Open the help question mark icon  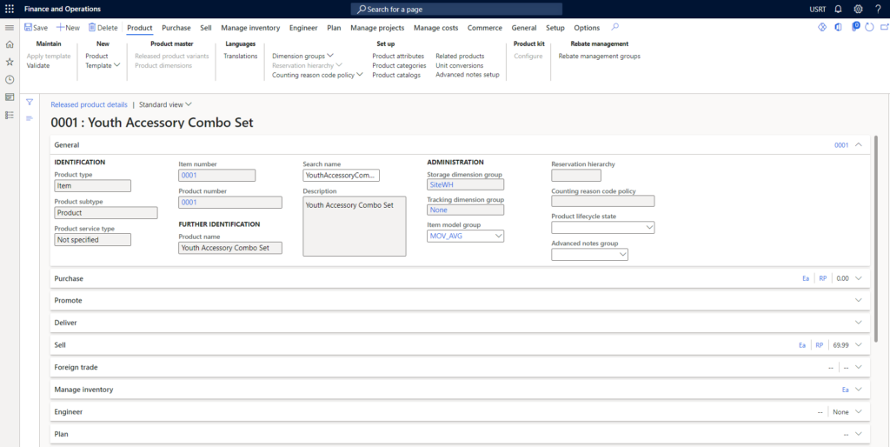pyautogui.click(x=878, y=9)
